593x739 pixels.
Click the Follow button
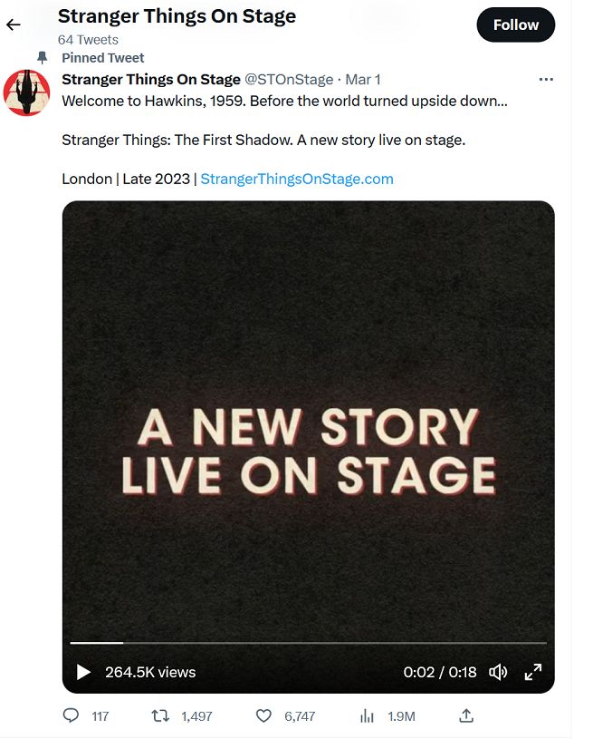515,25
